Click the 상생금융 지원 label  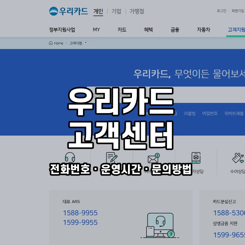225,224
